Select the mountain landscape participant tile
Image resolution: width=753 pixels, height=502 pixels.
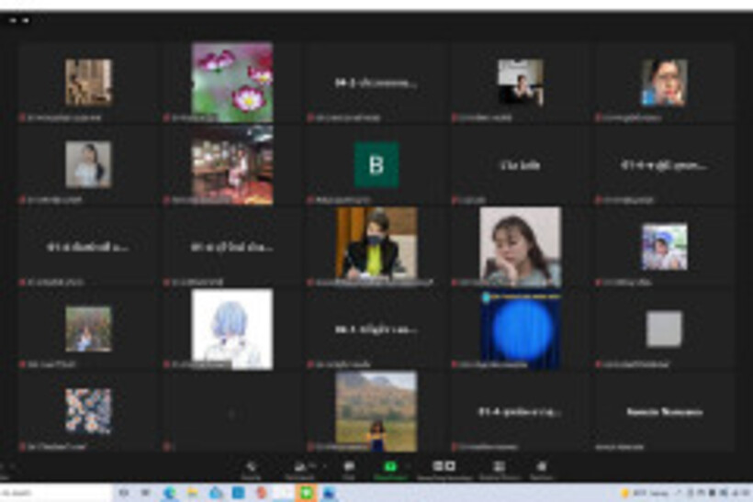coord(376,409)
